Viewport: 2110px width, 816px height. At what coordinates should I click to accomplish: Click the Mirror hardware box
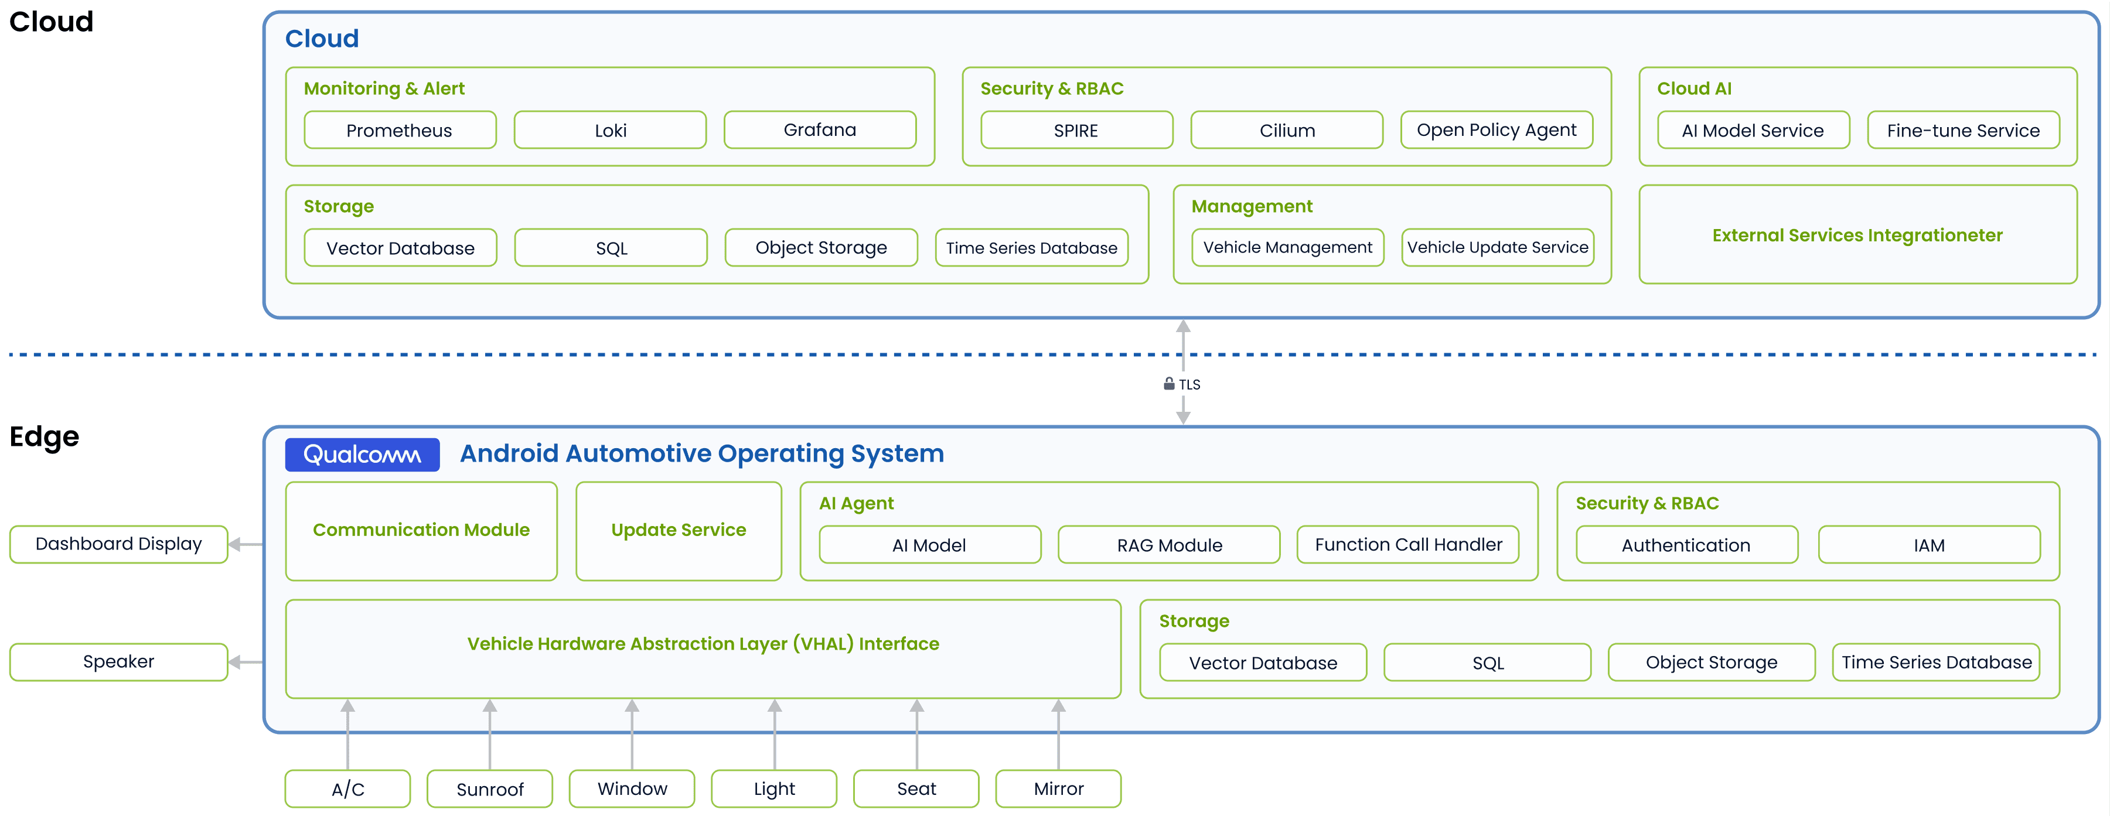[x=1058, y=789]
